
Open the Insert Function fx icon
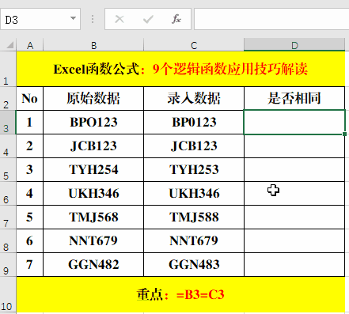[176, 19]
